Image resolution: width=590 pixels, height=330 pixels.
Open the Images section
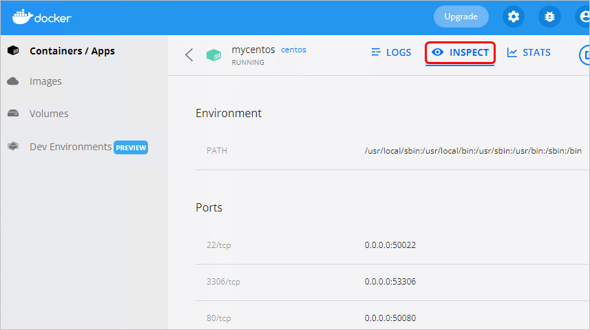click(x=45, y=81)
